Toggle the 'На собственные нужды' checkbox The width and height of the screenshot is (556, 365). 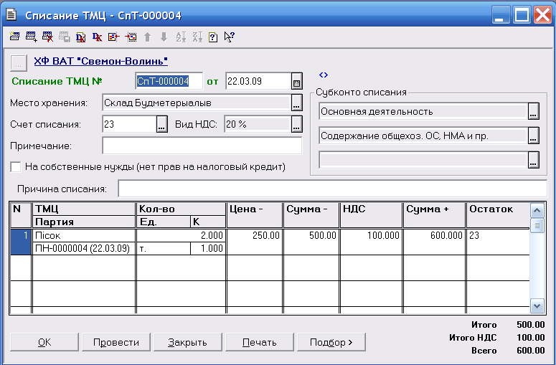pyautogui.click(x=16, y=167)
